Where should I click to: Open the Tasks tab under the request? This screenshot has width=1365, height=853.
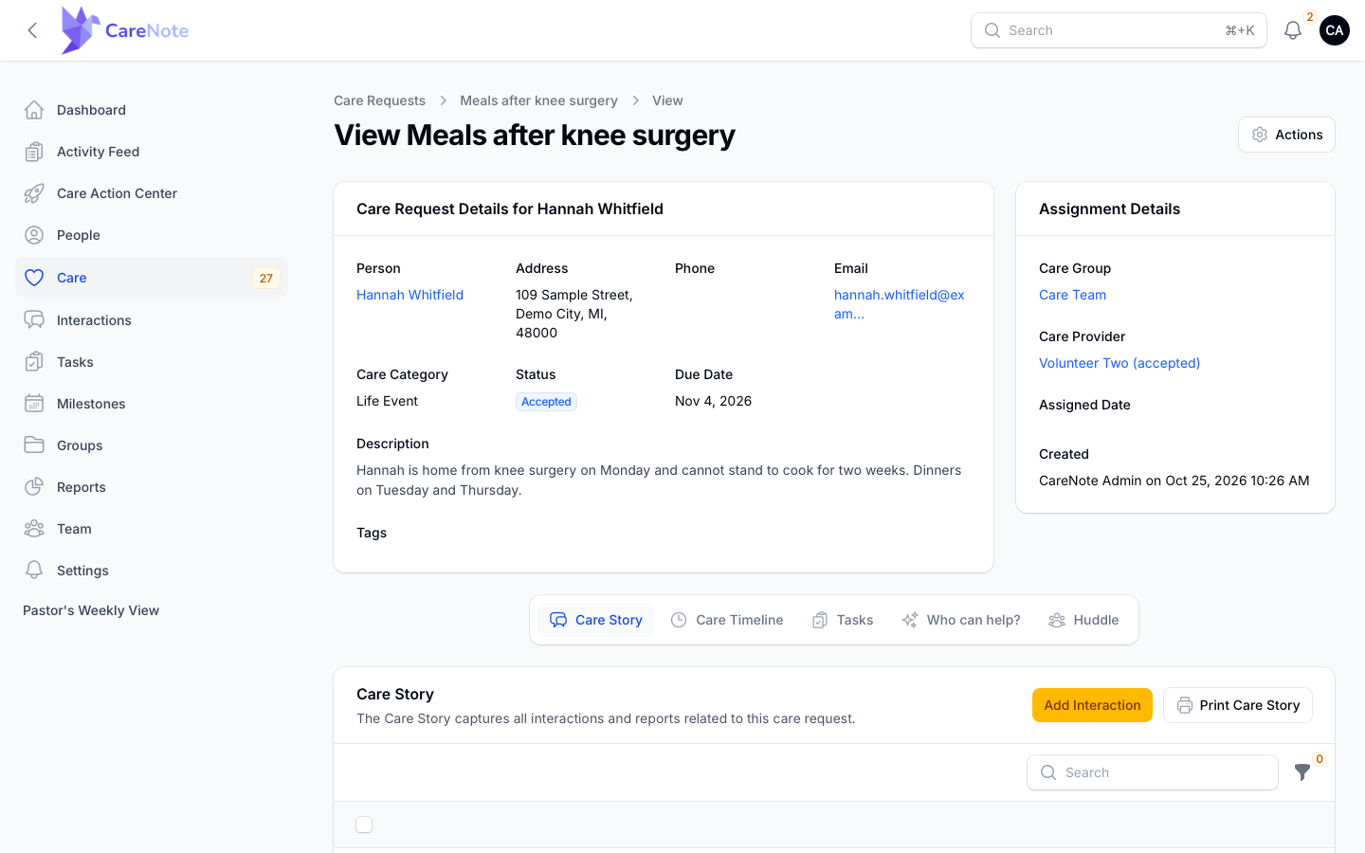843,620
